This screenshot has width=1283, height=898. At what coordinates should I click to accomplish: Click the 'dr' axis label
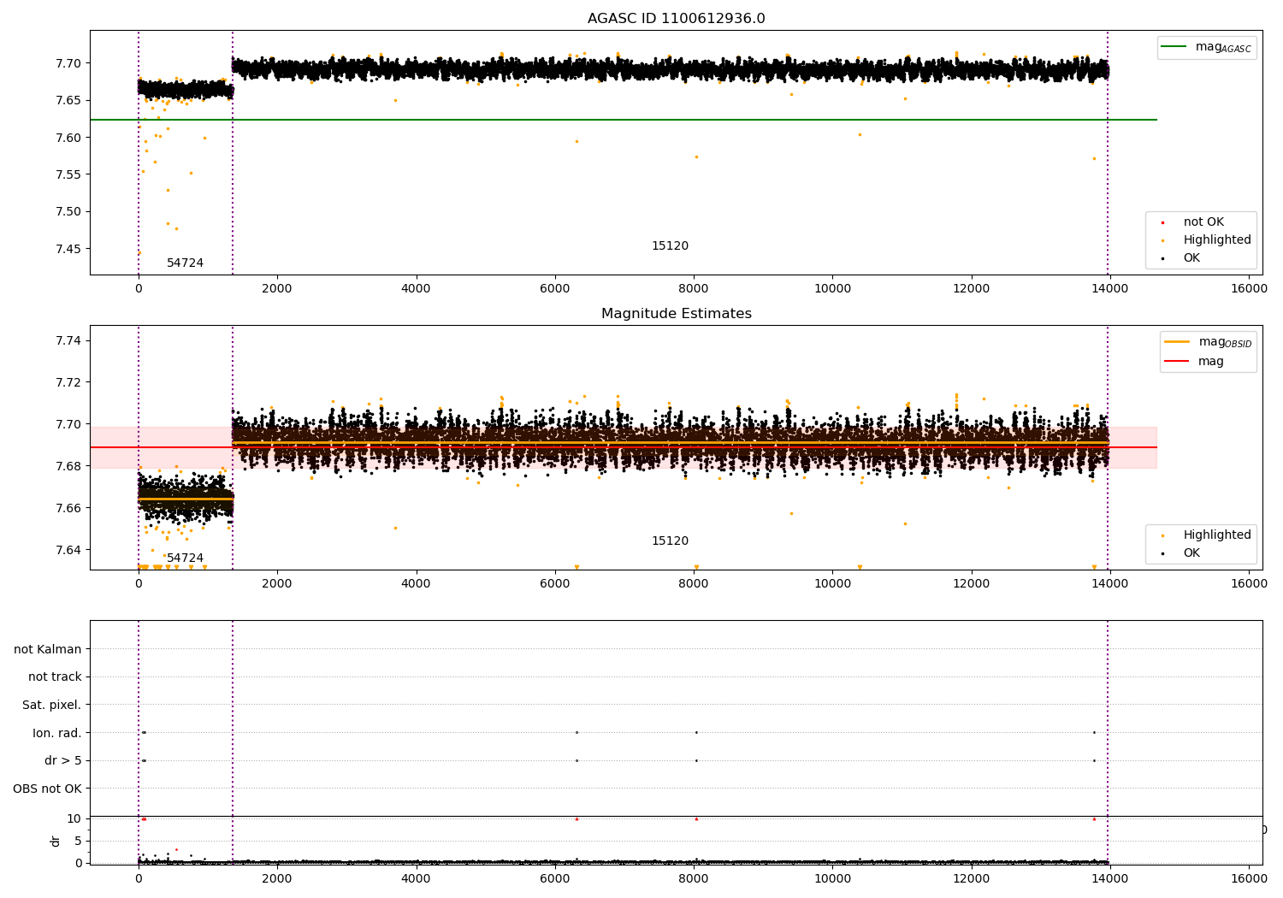point(56,841)
